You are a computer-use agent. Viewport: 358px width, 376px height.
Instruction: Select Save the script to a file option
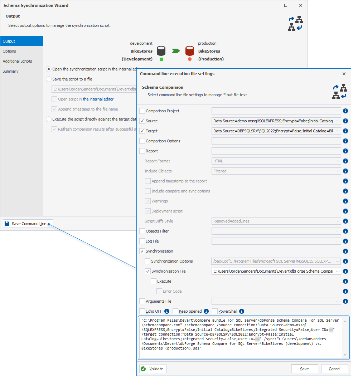pos(49,79)
